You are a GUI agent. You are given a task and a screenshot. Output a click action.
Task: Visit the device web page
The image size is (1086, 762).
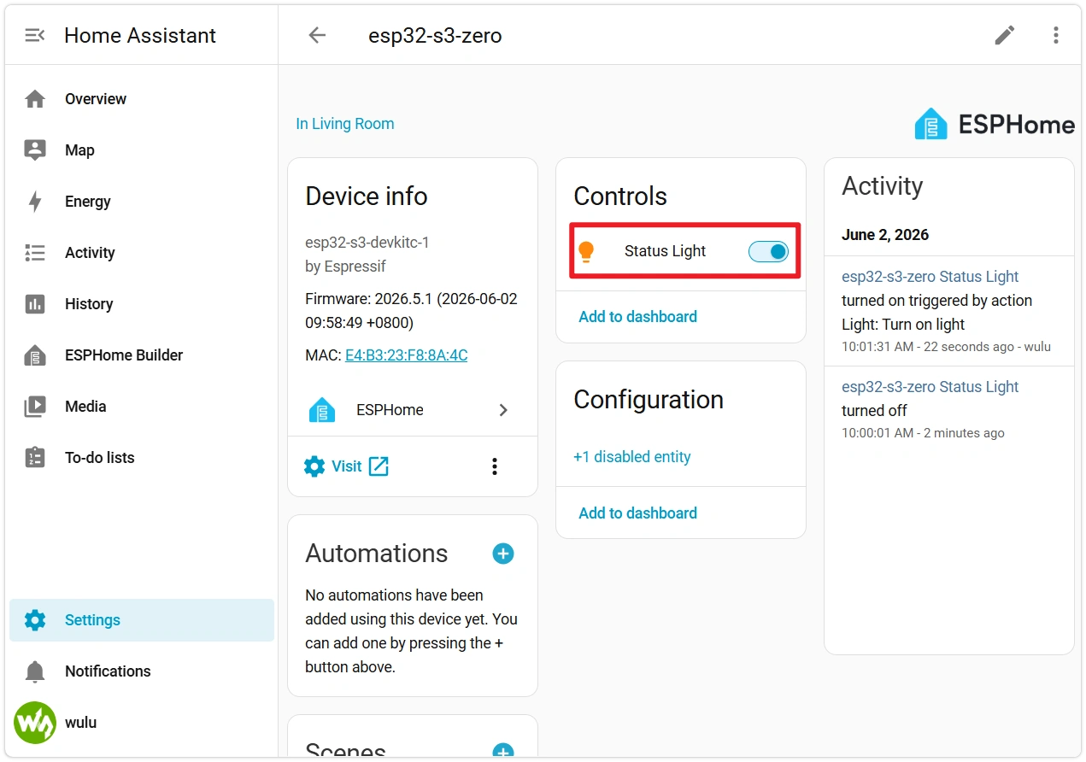pyautogui.click(x=347, y=466)
